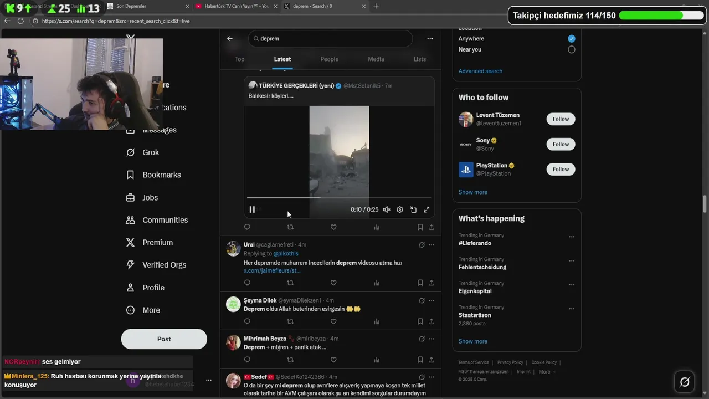The height and width of the screenshot is (399, 709).
Task: Open Bookmarks in the sidebar
Action: point(153,175)
